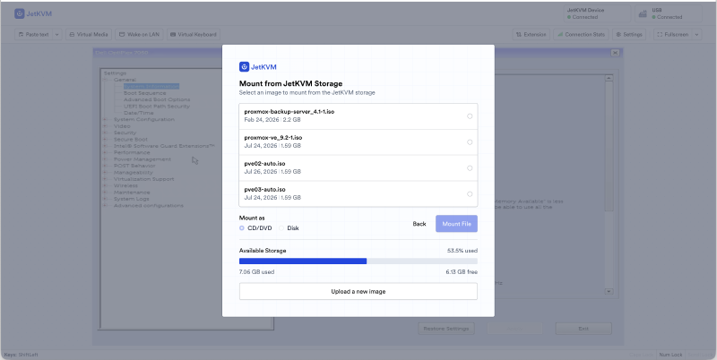Viewport: 717px width, 360px height.
Task: Click the BIOS panel scrollbar down arrow
Action: click(x=609, y=291)
